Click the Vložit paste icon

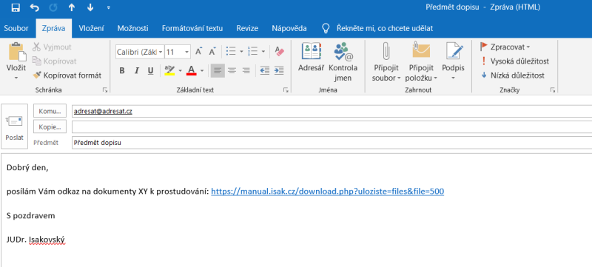pyautogui.click(x=16, y=53)
